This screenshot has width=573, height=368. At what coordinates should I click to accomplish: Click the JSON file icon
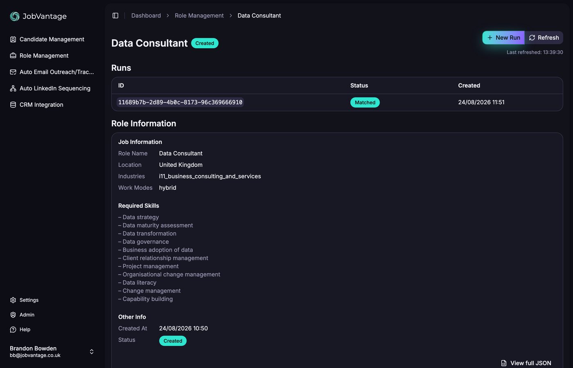504,363
